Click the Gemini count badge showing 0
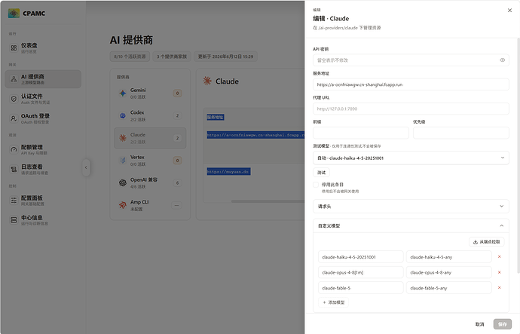This screenshot has height=334, width=520. point(177,93)
